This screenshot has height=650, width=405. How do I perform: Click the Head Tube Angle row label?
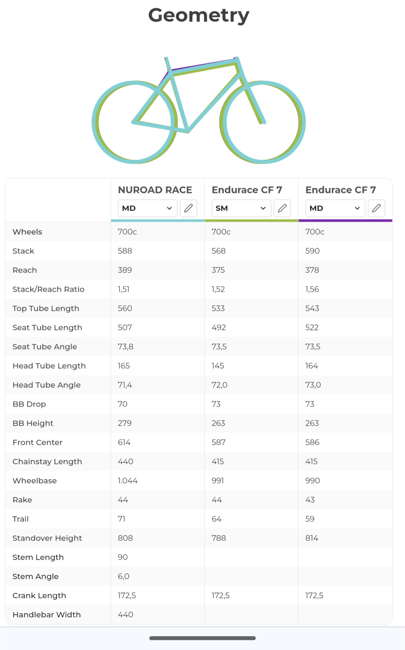click(46, 385)
